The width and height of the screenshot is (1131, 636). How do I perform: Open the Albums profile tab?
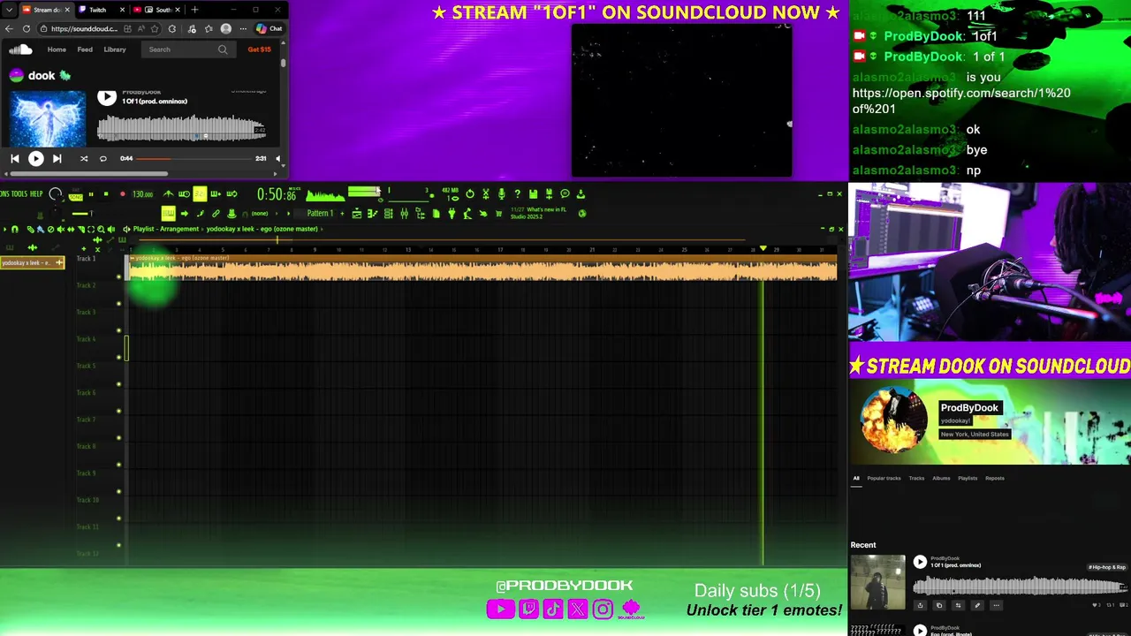pyautogui.click(x=941, y=478)
